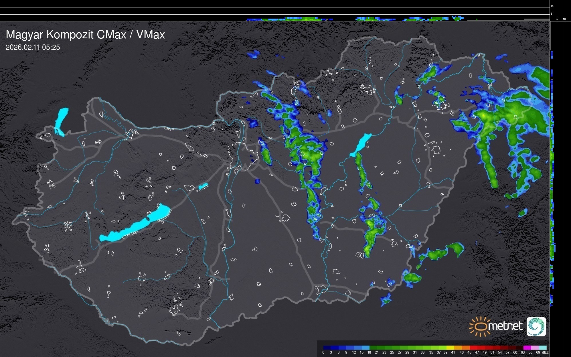Click the dark green 18 dBZ swatch
The height and width of the screenshot is (357, 571).
pyautogui.click(x=373, y=348)
